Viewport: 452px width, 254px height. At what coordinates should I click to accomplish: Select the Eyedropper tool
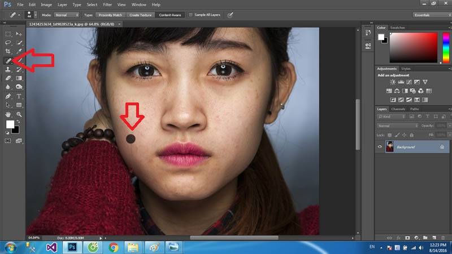coord(19,51)
